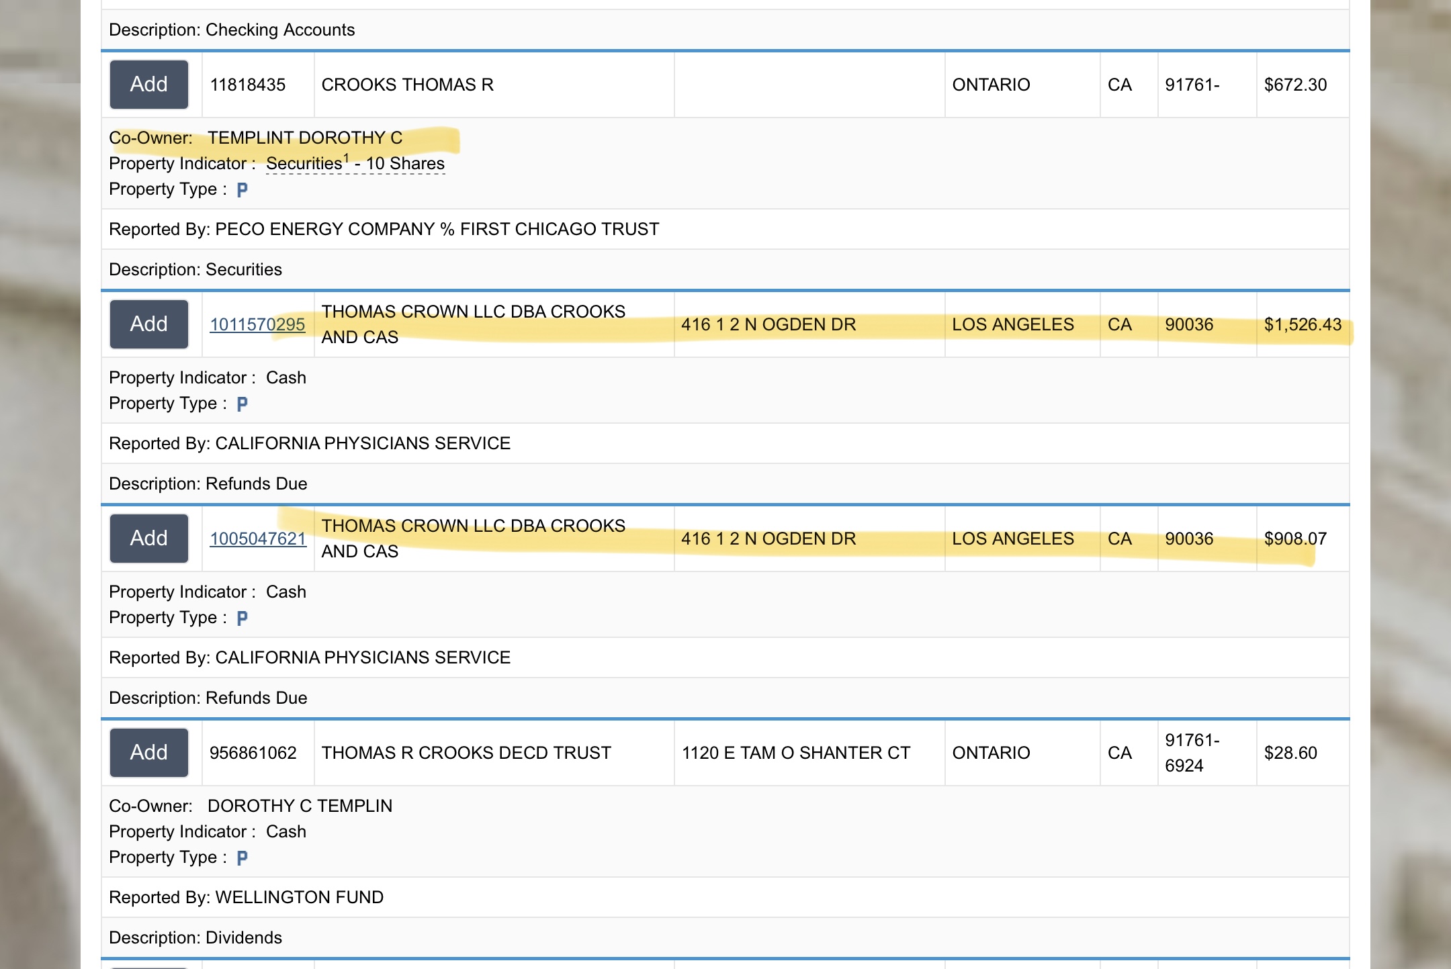Click owner name CROOKS THOMAS R
Screen dimensions: 1451x969
[408, 85]
